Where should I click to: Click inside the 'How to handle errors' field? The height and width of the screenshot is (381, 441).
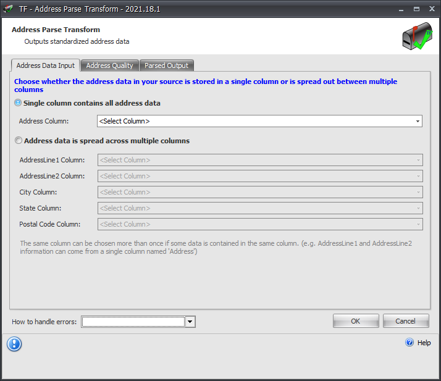coord(133,322)
